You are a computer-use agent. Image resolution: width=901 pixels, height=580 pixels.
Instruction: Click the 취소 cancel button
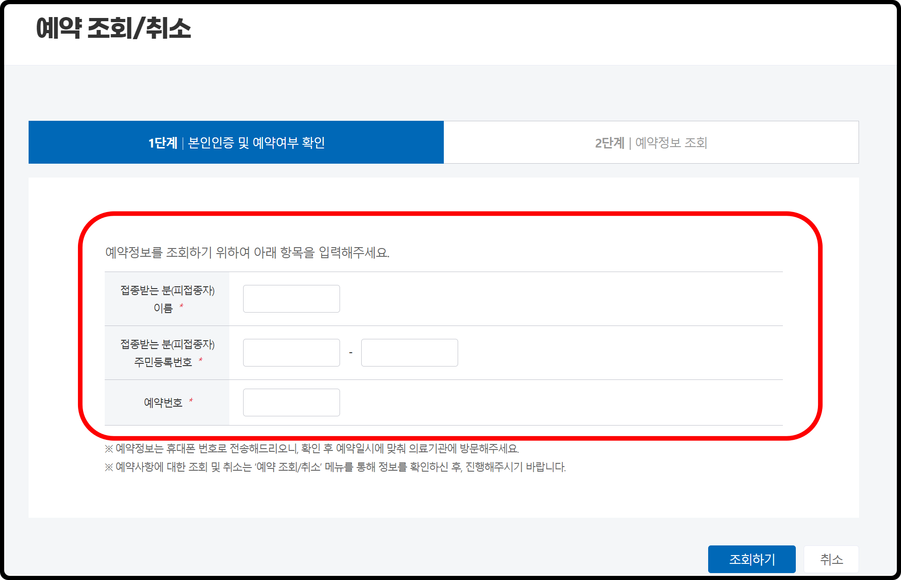(831, 559)
